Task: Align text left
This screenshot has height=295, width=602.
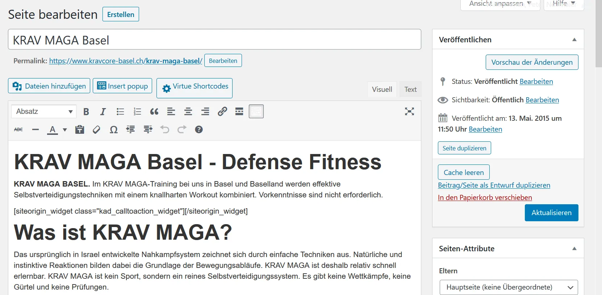Action: coord(171,111)
